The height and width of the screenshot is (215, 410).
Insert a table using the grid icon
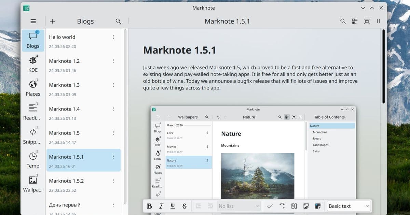[x=318, y=206]
